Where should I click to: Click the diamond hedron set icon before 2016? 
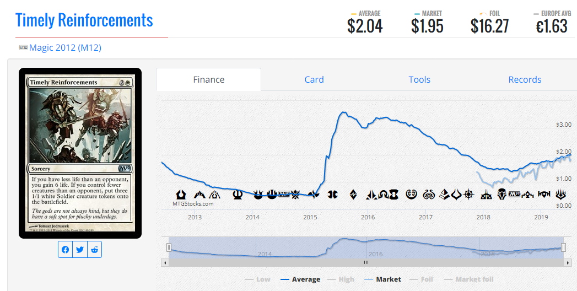(353, 194)
